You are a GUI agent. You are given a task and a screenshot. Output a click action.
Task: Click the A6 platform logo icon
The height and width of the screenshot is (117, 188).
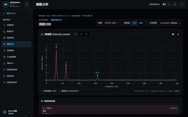point(5,4)
